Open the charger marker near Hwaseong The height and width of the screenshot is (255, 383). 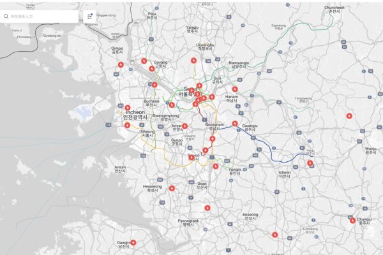172,188
